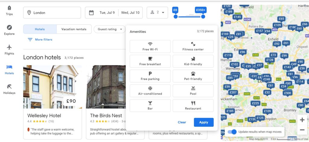
Task: Click Apply in Amenities panel
Action: coord(204,122)
